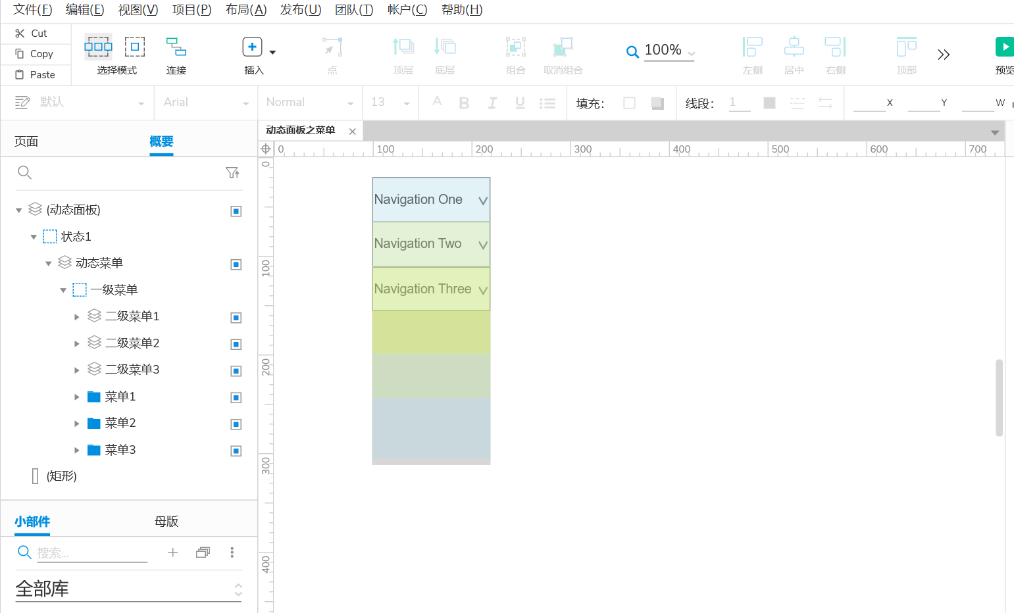Align right (右侧) icon
This screenshot has width=1014, height=613.
coord(836,47)
